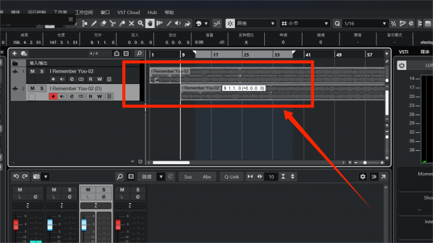
Task: Solo track 1 I Remember You-02
Action: pos(41,71)
